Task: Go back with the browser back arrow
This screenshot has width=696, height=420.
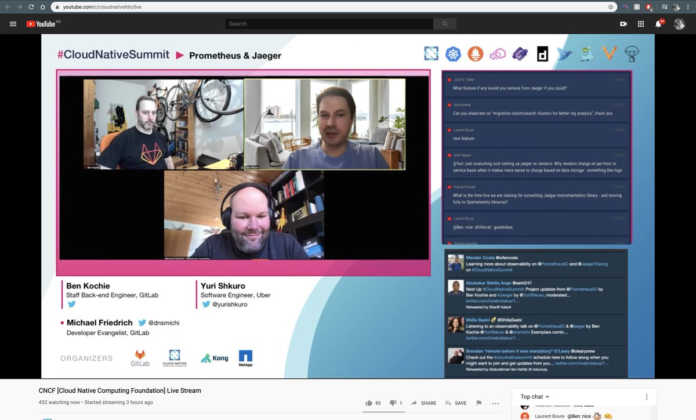Action: click(8, 7)
